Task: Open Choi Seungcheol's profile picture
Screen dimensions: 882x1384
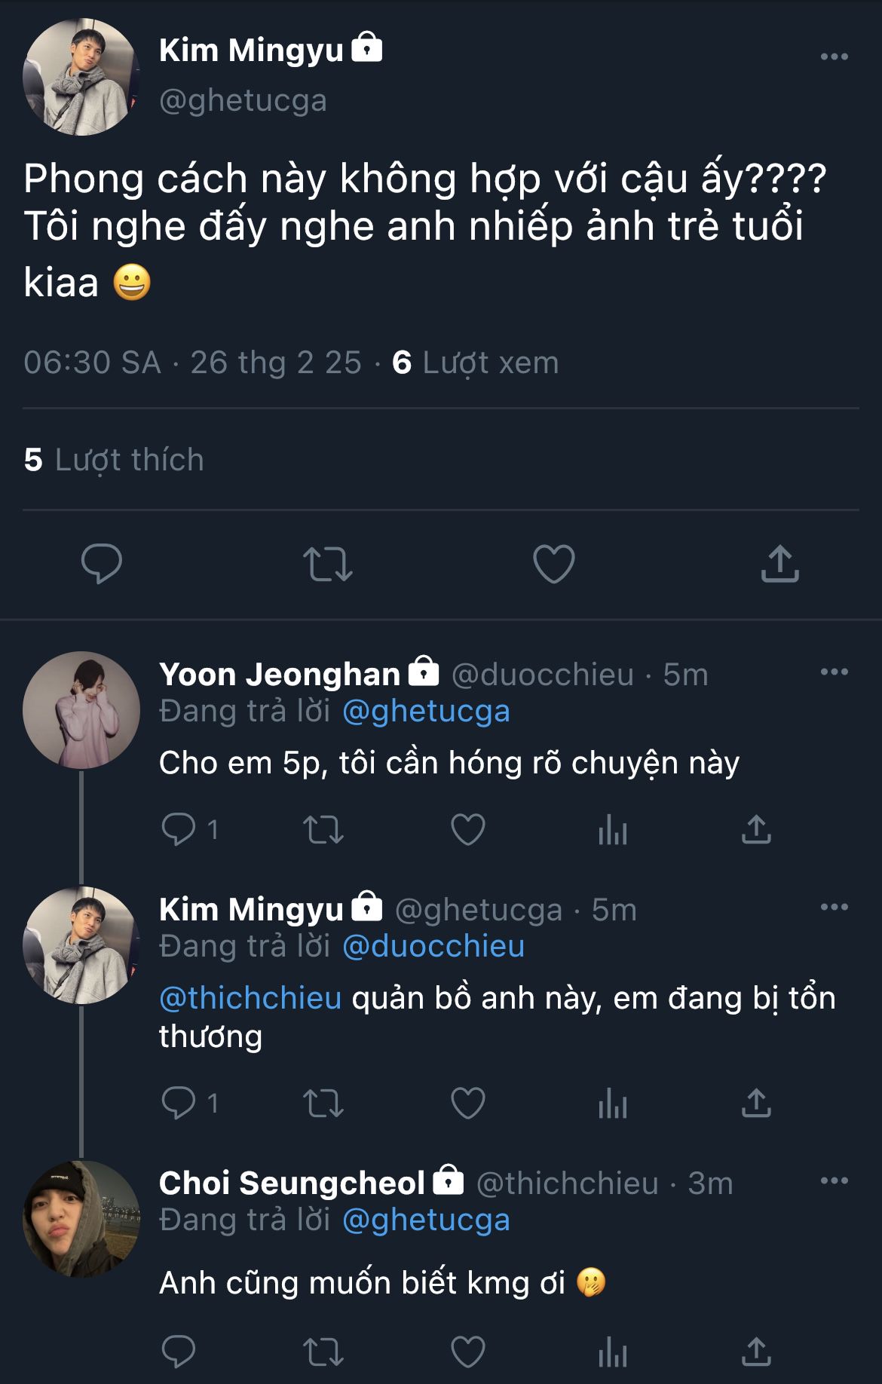Action: pos(81,1218)
